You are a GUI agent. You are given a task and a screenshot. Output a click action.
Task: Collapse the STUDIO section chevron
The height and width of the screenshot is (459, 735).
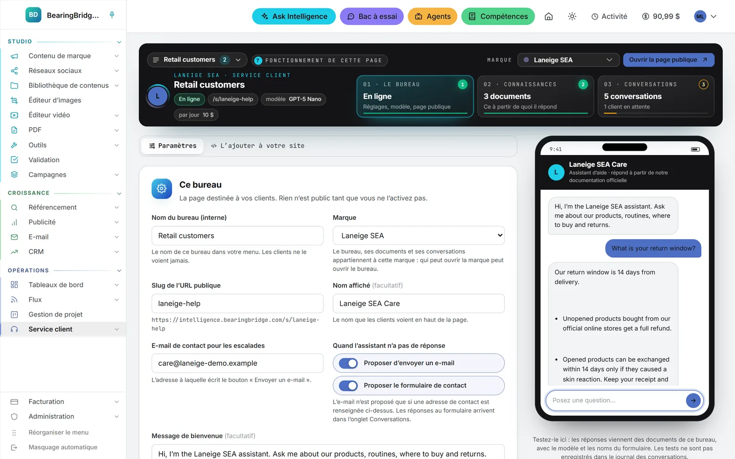click(x=119, y=42)
